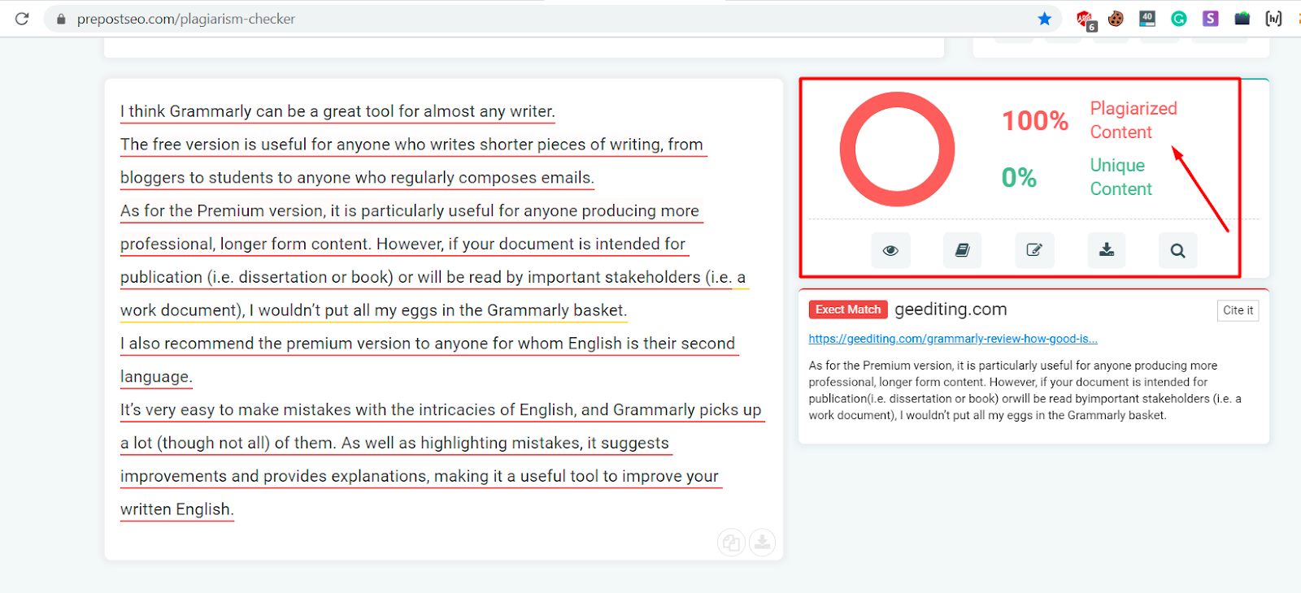
Task: Open the purple S extension icon
Action: pos(1211,18)
